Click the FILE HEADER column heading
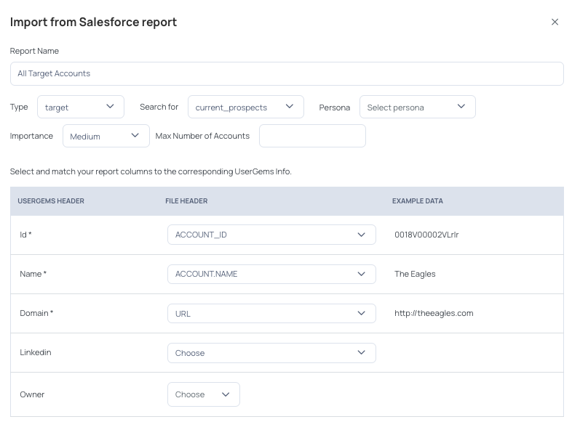The width and height of the screenshot is (572, 422). (186, 201)
